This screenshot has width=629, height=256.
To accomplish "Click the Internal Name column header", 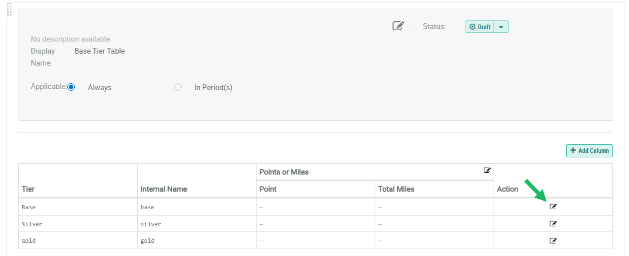I will click(163, 189).
